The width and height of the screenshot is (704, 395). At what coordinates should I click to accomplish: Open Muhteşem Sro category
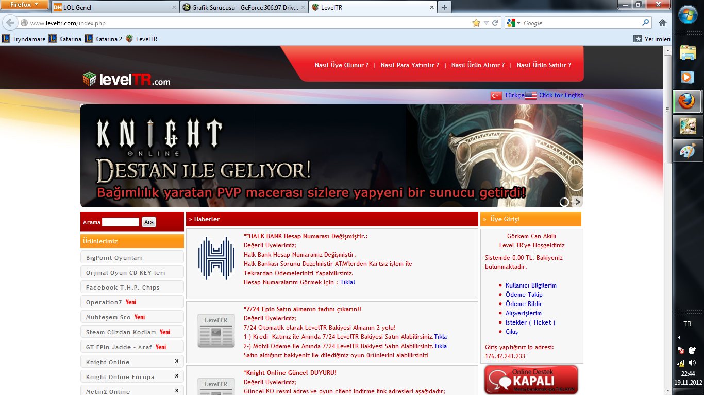pyautogui.click(x=132, y=317)
